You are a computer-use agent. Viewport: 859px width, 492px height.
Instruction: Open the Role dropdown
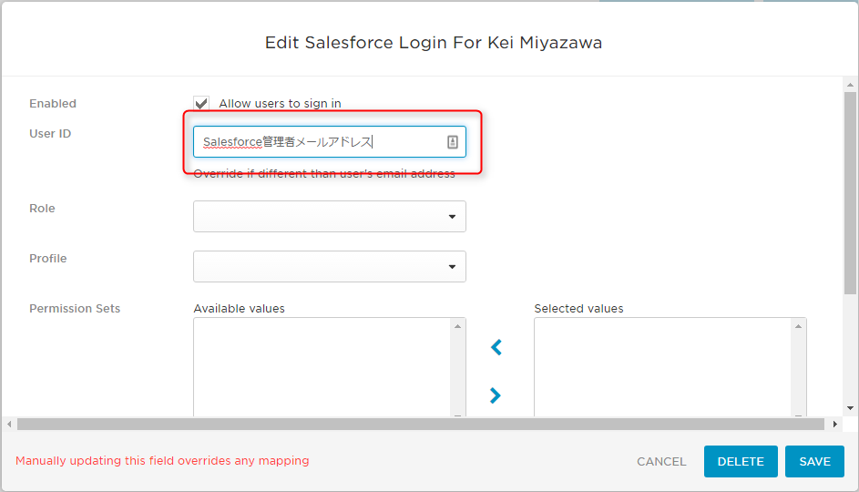coord(329,217)
